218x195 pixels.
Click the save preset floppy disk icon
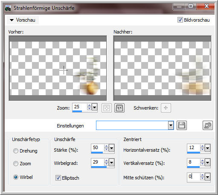(182, 125)
